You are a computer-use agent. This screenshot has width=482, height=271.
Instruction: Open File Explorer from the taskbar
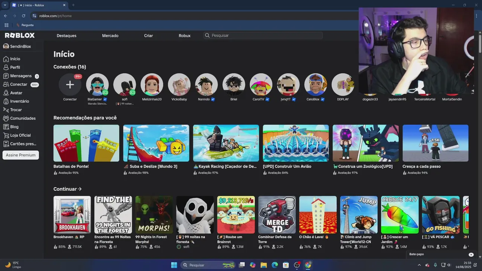click(264, 265)
